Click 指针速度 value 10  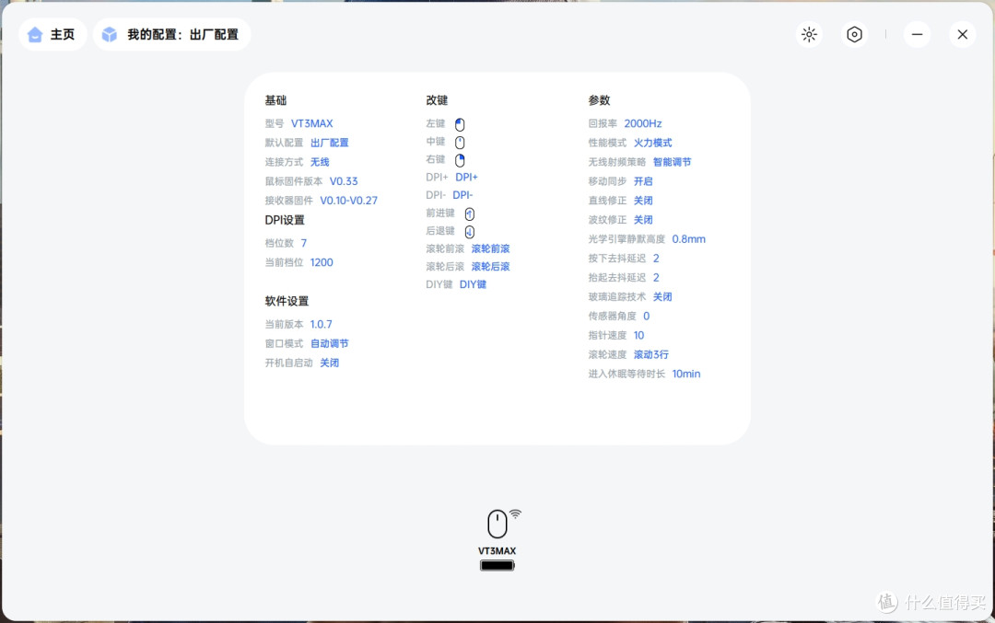(639, 335)
